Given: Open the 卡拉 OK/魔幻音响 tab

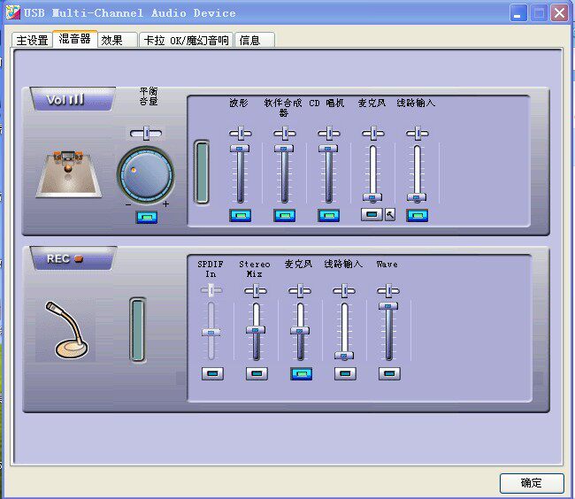Looking at the screenshot, I should point(186,40).
